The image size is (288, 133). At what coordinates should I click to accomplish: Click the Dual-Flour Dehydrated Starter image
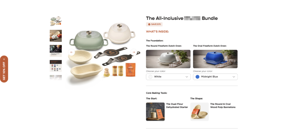(x=155, y=112)
